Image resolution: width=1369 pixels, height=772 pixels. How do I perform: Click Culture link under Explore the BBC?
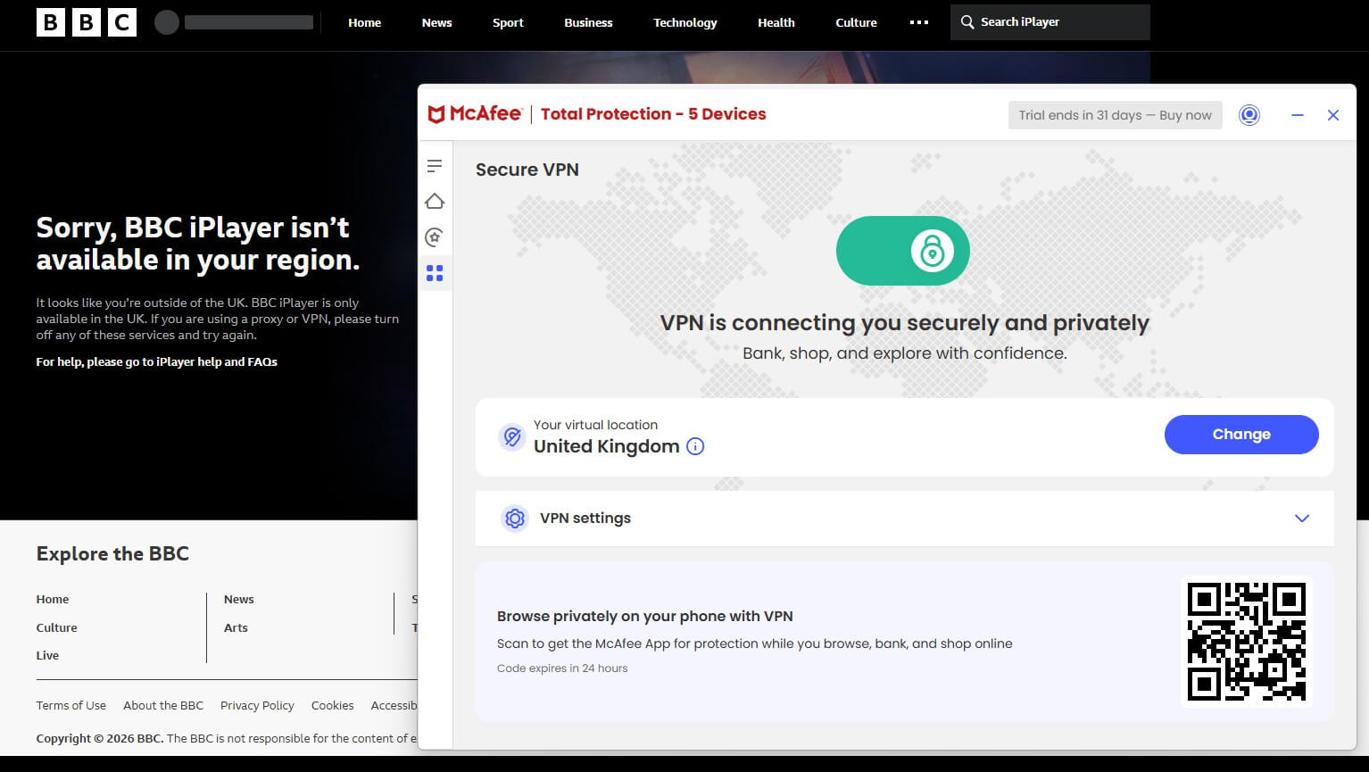56,627
